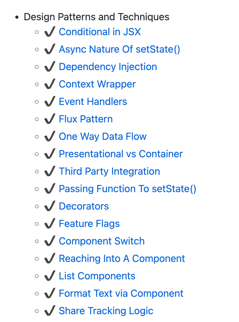Visit the Share Tracking Logic link
The image size is (239, 322).
pyautogui.click(x=106, y=311)
